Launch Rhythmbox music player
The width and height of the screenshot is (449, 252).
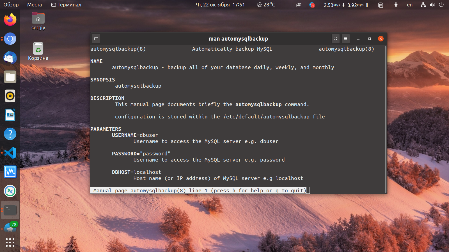point(10,96)
